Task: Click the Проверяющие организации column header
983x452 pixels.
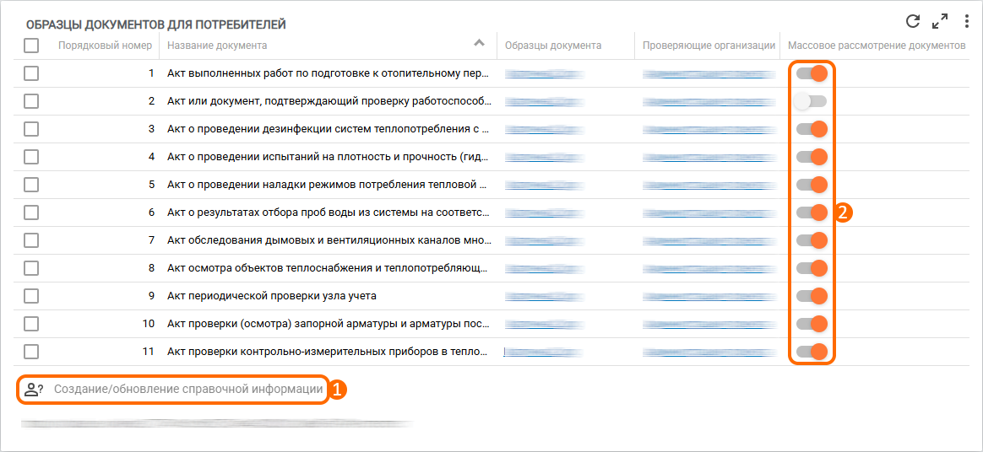Action: tap(709, 46)
